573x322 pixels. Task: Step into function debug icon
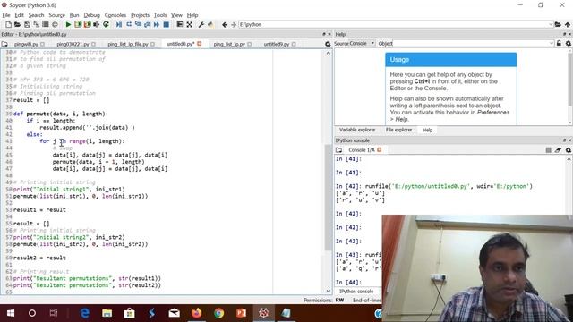coord(138,24)
